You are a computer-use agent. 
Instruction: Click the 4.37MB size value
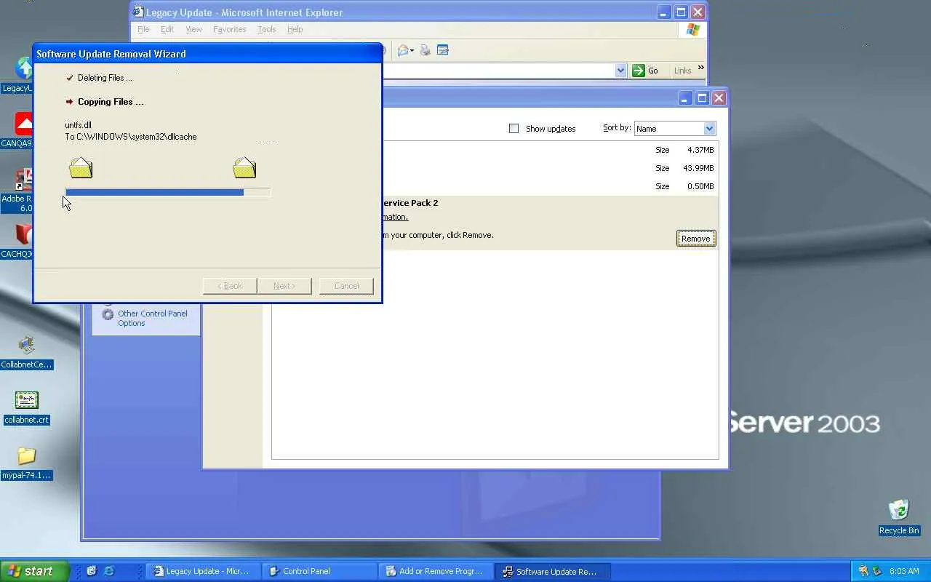point(700,150)
